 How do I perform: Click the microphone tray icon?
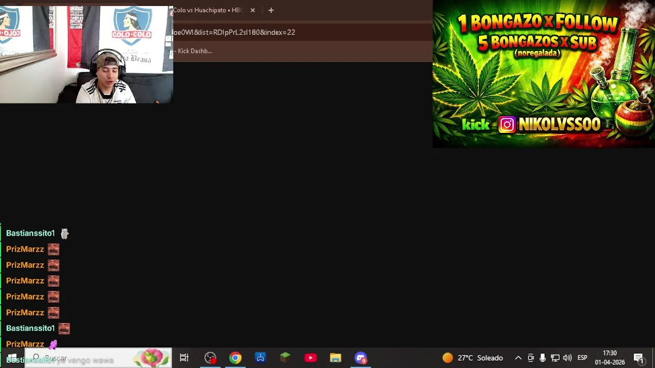(543, 358)
